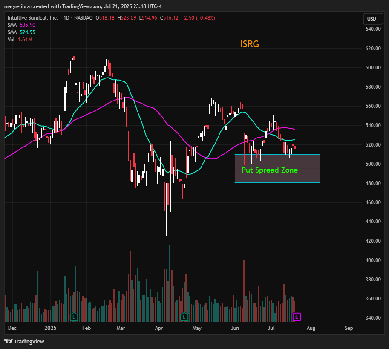Click the Feb label on time axis
The height and width of the screenshot is (349, 389).
(x=86, y=328)
